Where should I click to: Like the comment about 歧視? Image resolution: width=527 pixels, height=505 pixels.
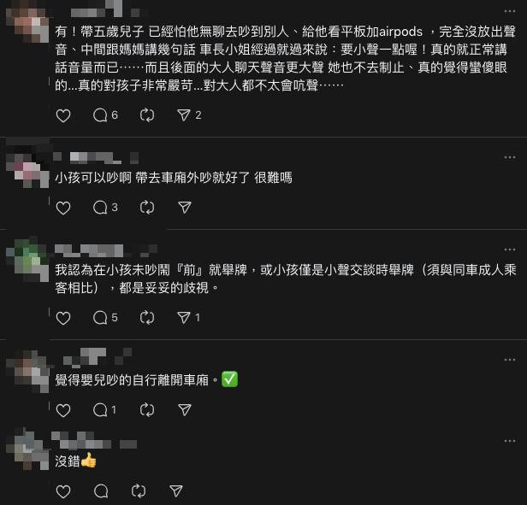coord(63,318)
